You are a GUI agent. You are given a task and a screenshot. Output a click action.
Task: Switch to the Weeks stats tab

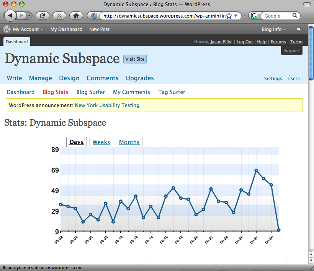point(101,142)
